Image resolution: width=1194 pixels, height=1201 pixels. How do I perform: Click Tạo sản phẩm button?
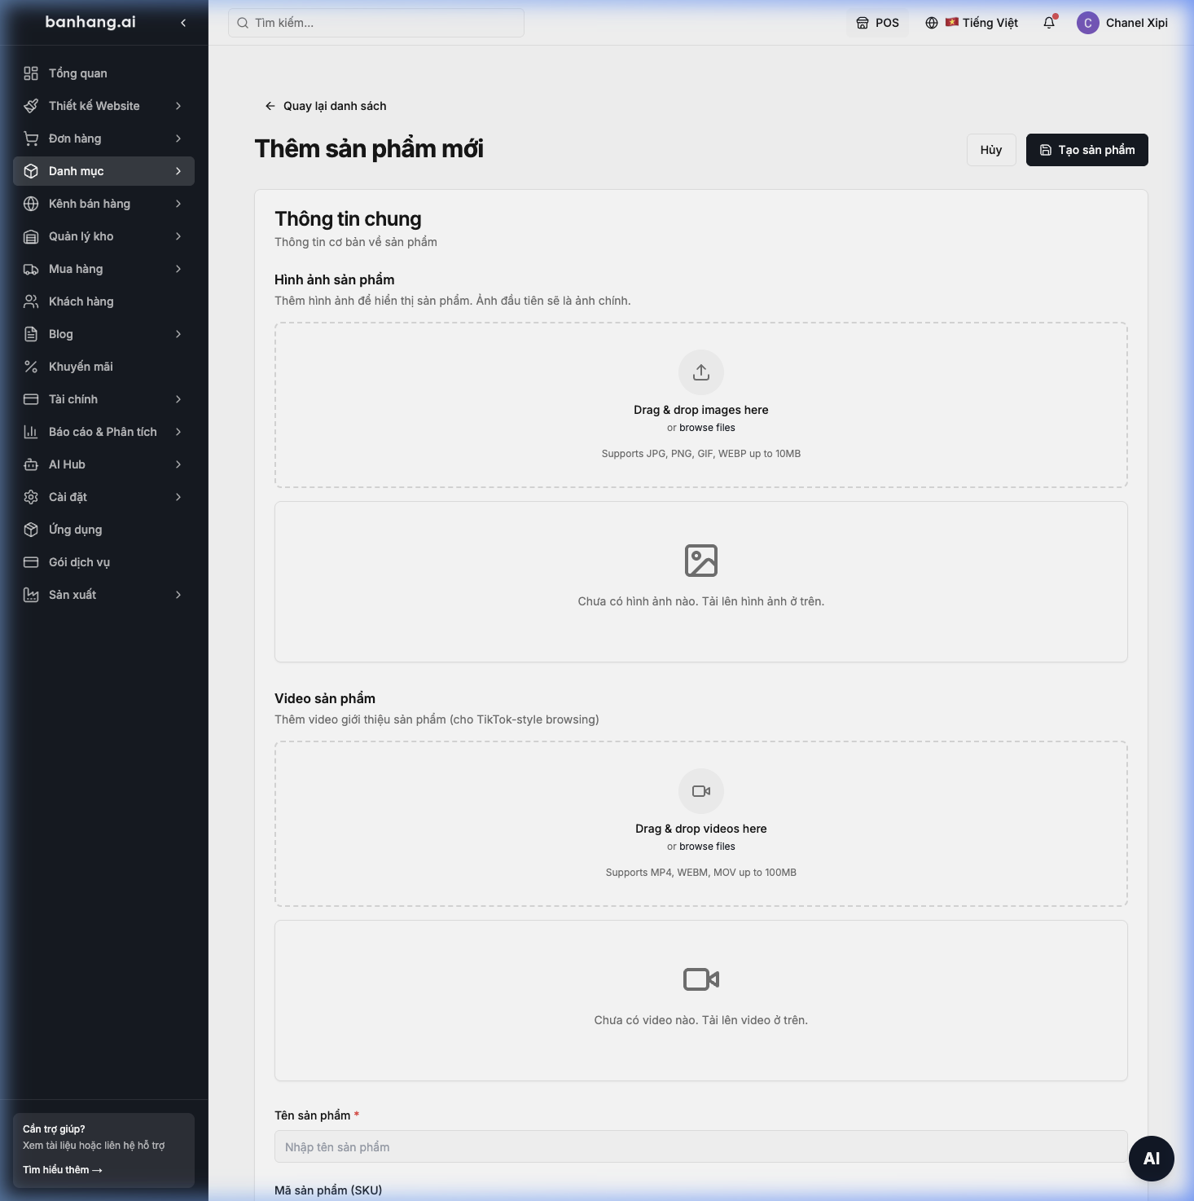click(x=1086, y=150)
